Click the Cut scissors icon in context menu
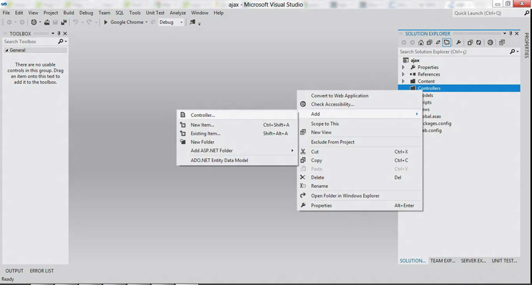 click(303, 151)
